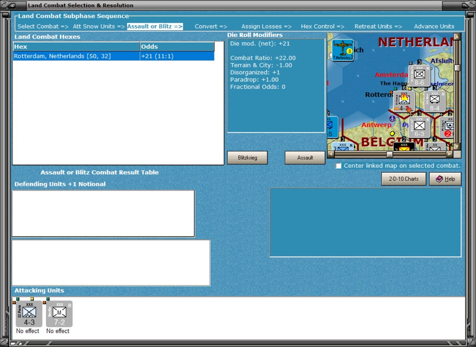Image resolution: width=476 pixels, height=347 pixels.
Task: Click map horizontal scrollbar left arrow
Action: click(331, 154)
